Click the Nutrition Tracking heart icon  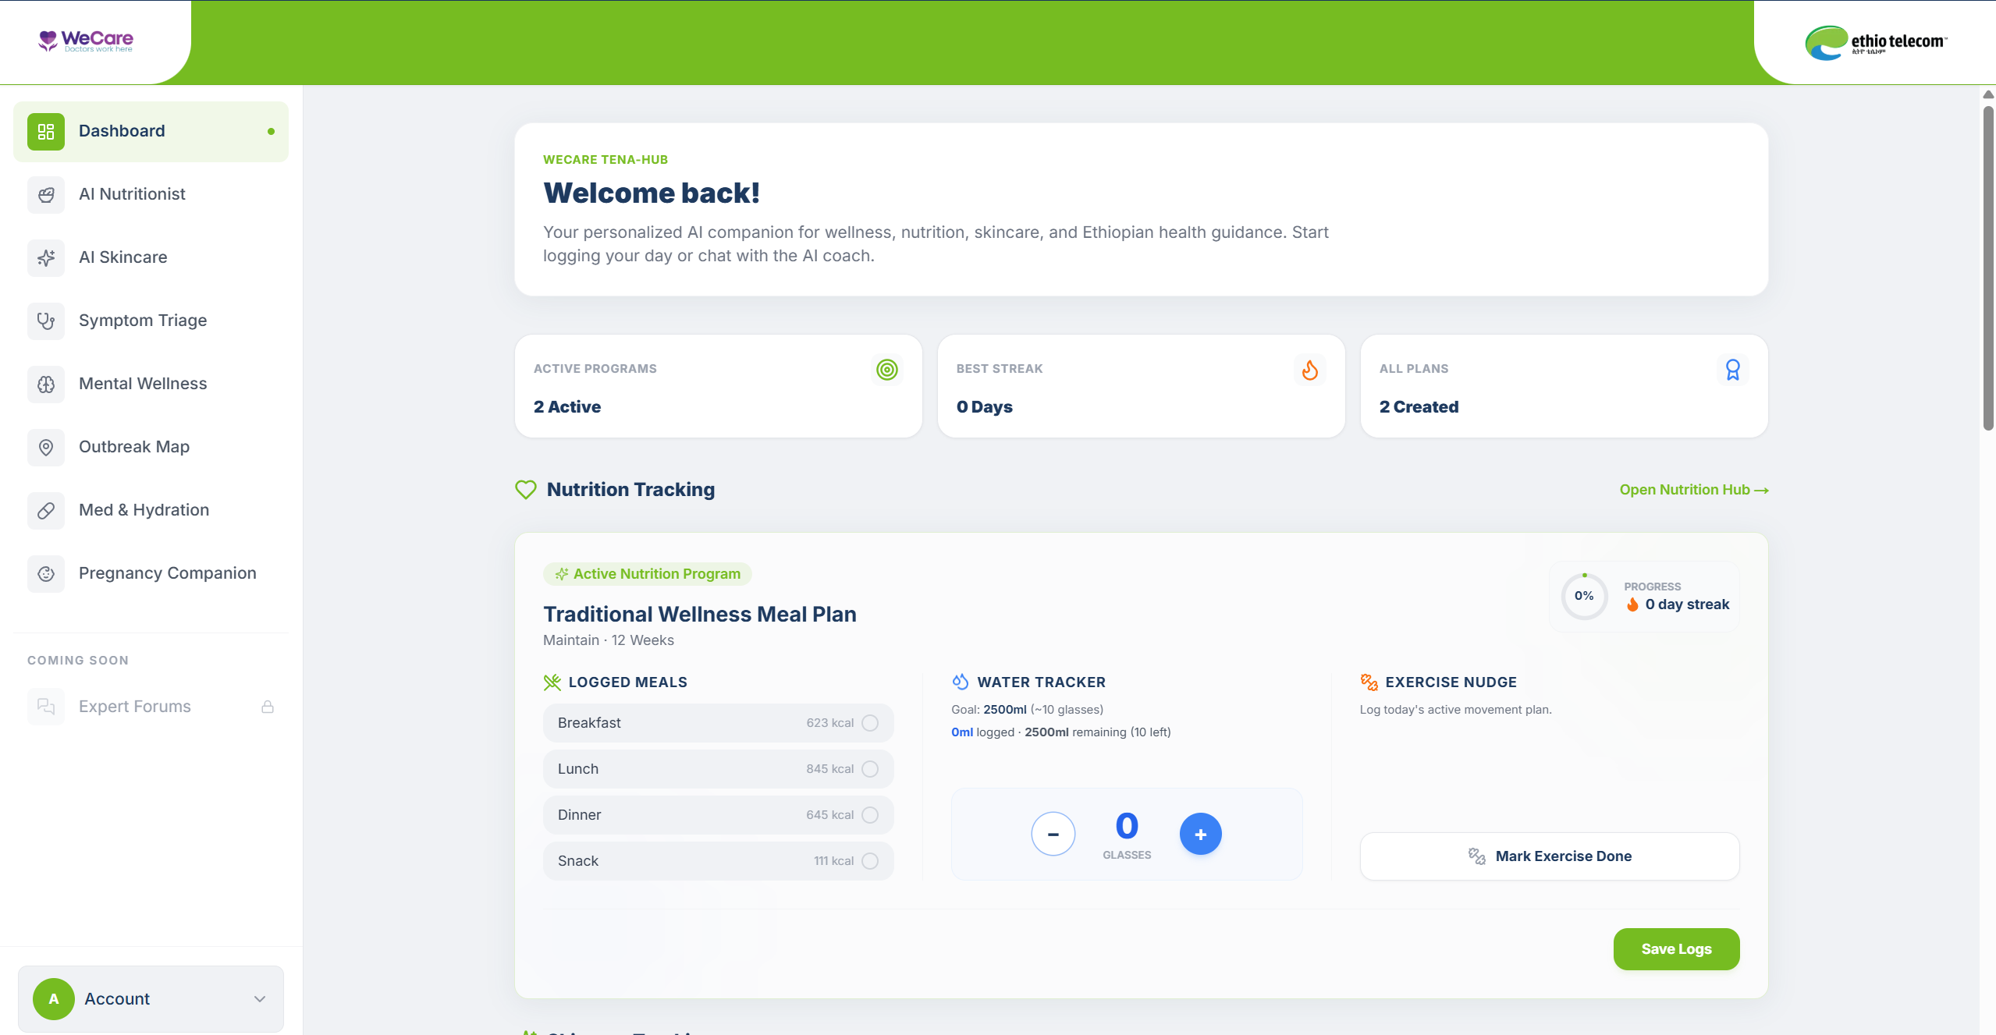click(x=526, y=490)
